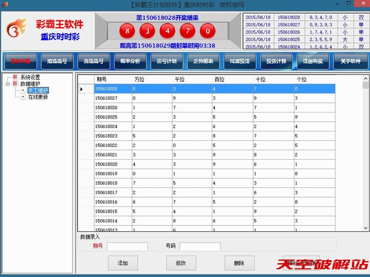Click the 期号 input field

[127, 246]
